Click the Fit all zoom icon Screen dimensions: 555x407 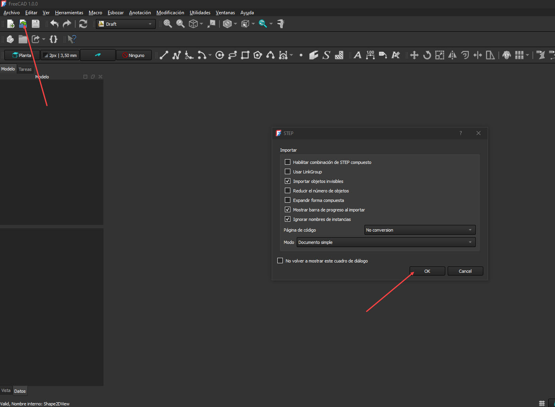[168, 24]
